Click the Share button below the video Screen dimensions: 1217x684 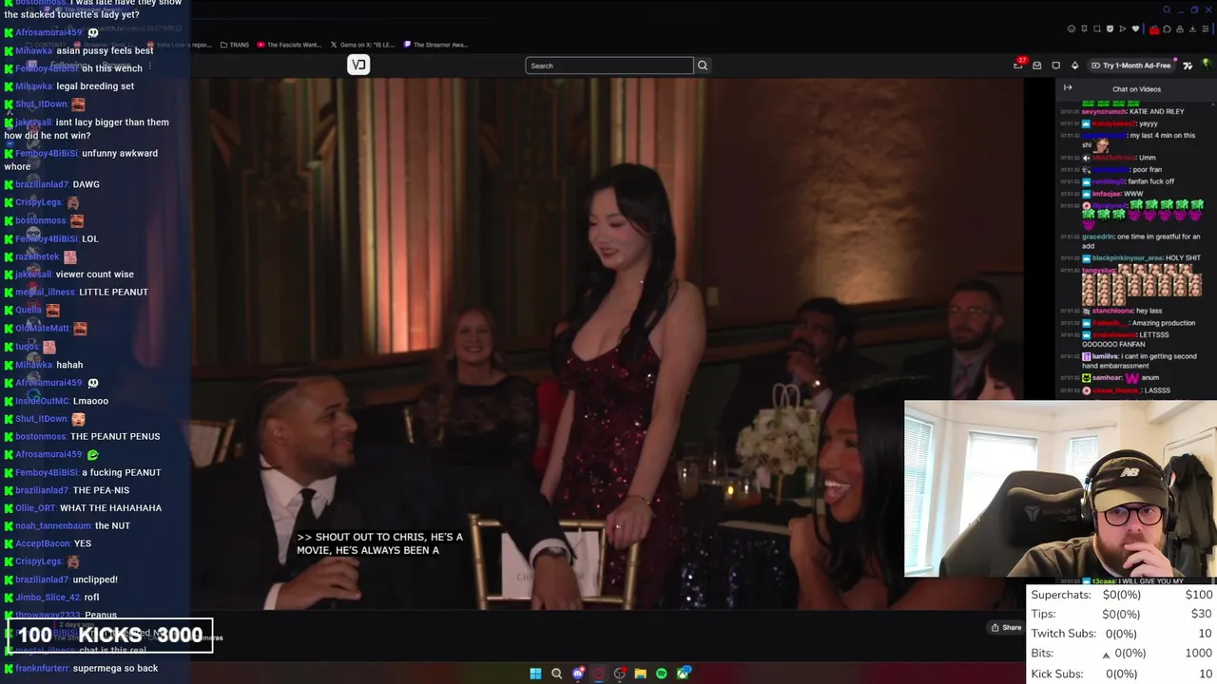coord(1006,627)
